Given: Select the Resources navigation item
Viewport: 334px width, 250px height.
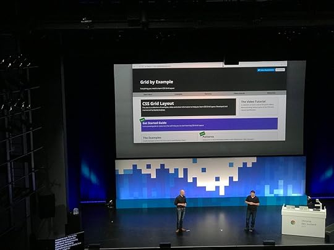Looking at the screenshot, I should [x=271, y=93].
